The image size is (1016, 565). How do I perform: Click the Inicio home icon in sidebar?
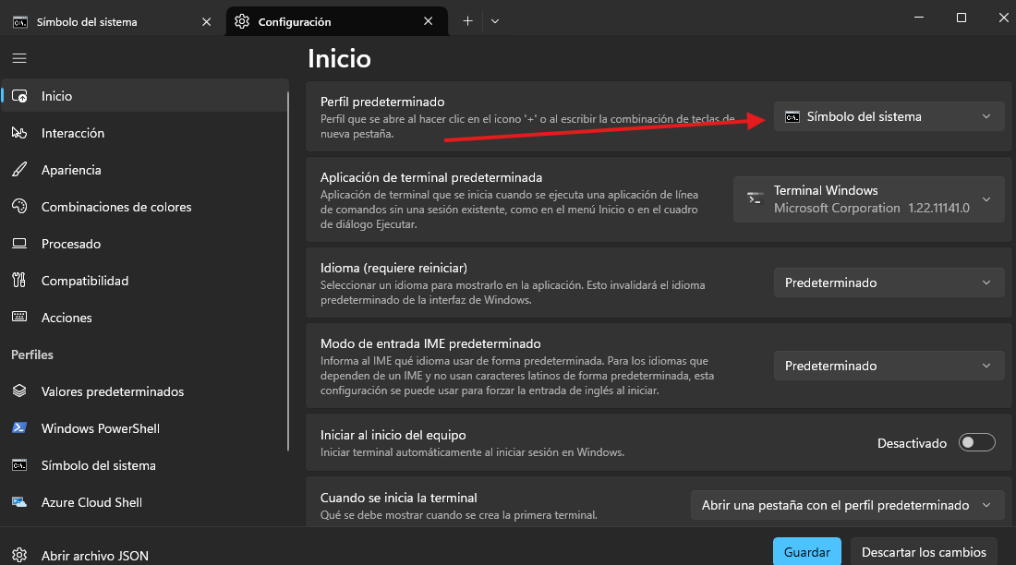pyautogui.click(x=19, y=96)
